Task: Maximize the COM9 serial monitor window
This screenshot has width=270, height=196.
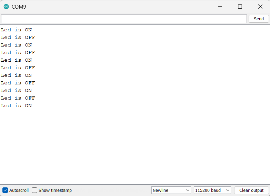Action: (x=240, y=7)
